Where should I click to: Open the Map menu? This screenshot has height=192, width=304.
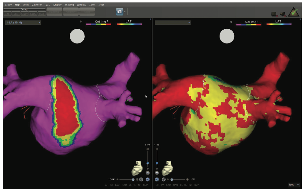[x=17, y=5]
